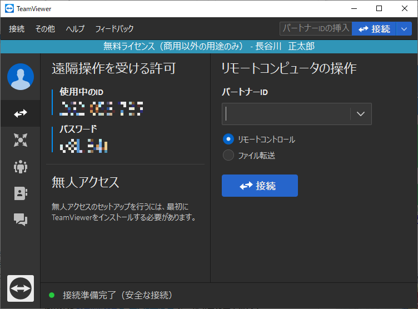
Task: Click the top toolbar 接続 button
Action: (374, 29)
